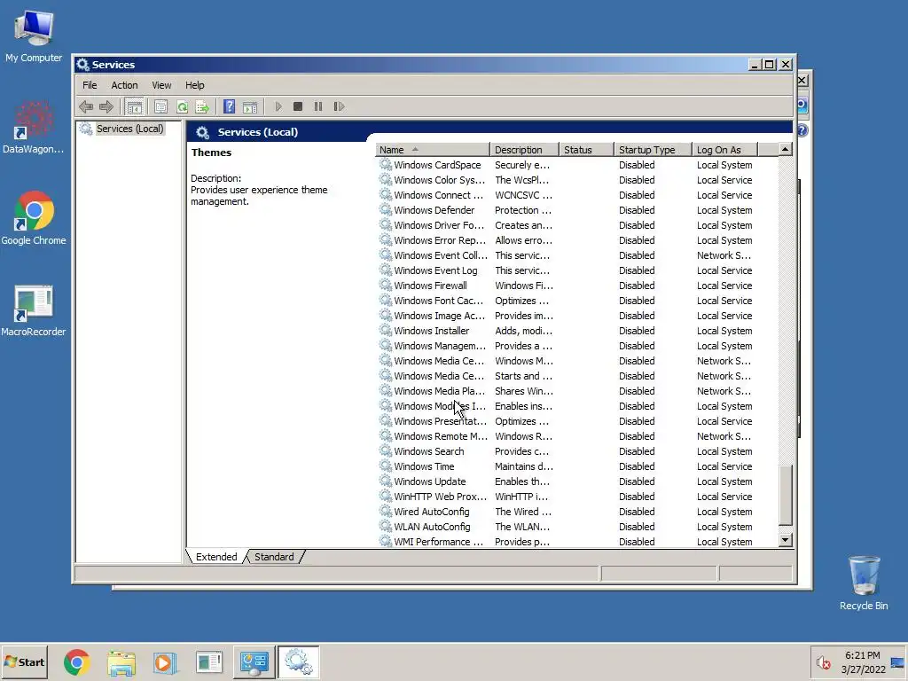908x681 pixels.
Task: Select the WMI Performance service row
Action: tap(576, 542)
